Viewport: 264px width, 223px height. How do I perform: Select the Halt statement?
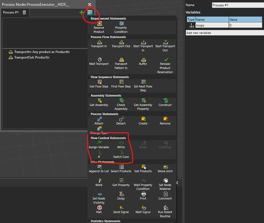click(99, 209)
